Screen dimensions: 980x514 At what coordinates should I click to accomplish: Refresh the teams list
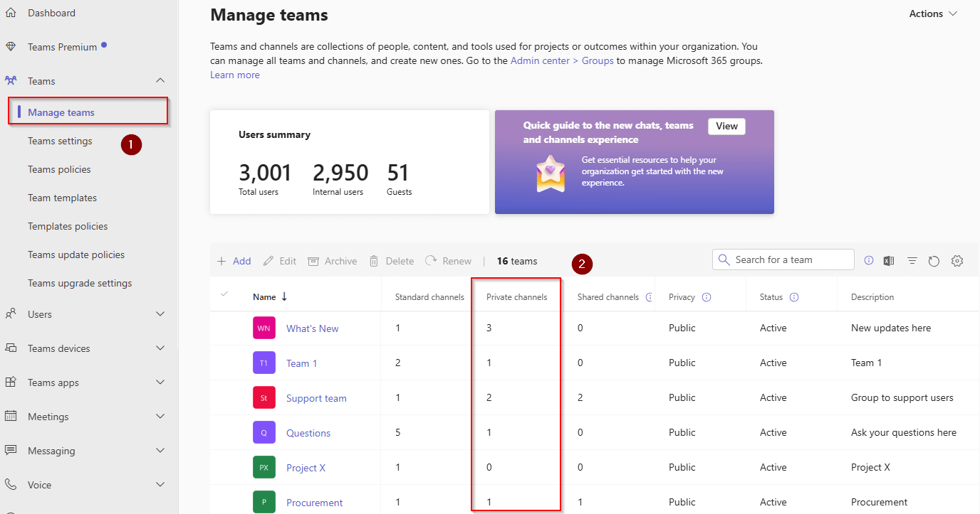point(934,260)
